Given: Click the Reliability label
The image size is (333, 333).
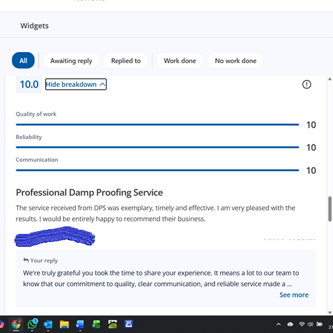Looking at the screenshot, I should pyautogui.click(x=29, y=137).
